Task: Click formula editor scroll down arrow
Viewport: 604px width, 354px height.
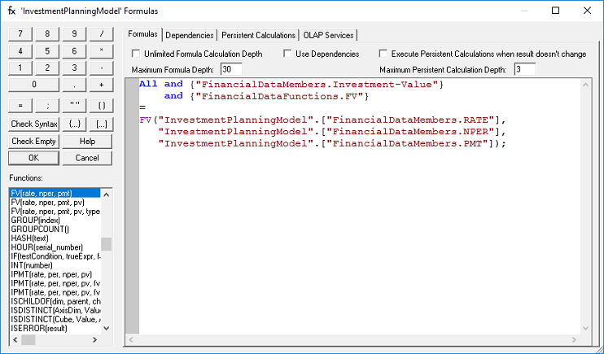Action: click(x=585, y=329)
